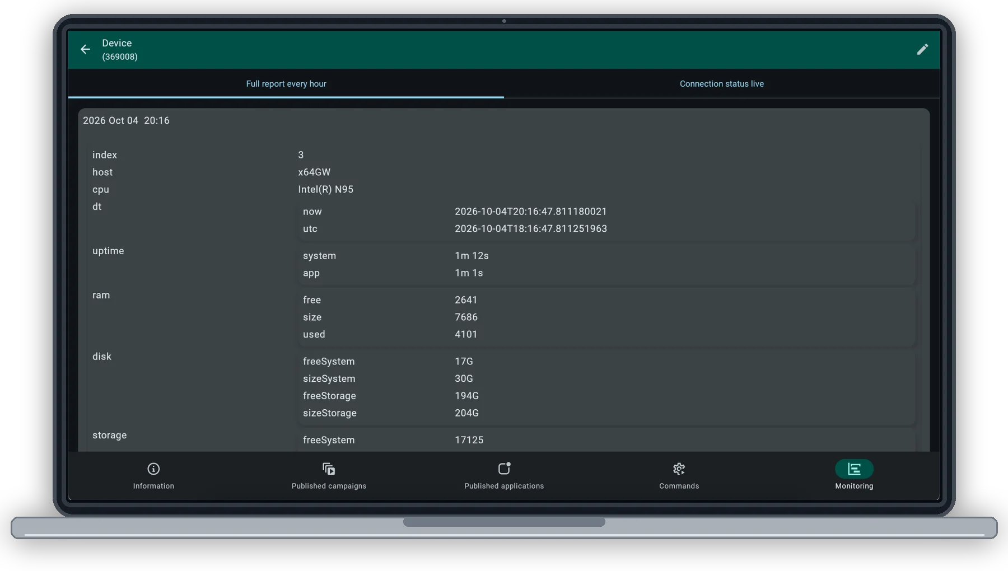Click freeStorage value 194G

point(466,395)
